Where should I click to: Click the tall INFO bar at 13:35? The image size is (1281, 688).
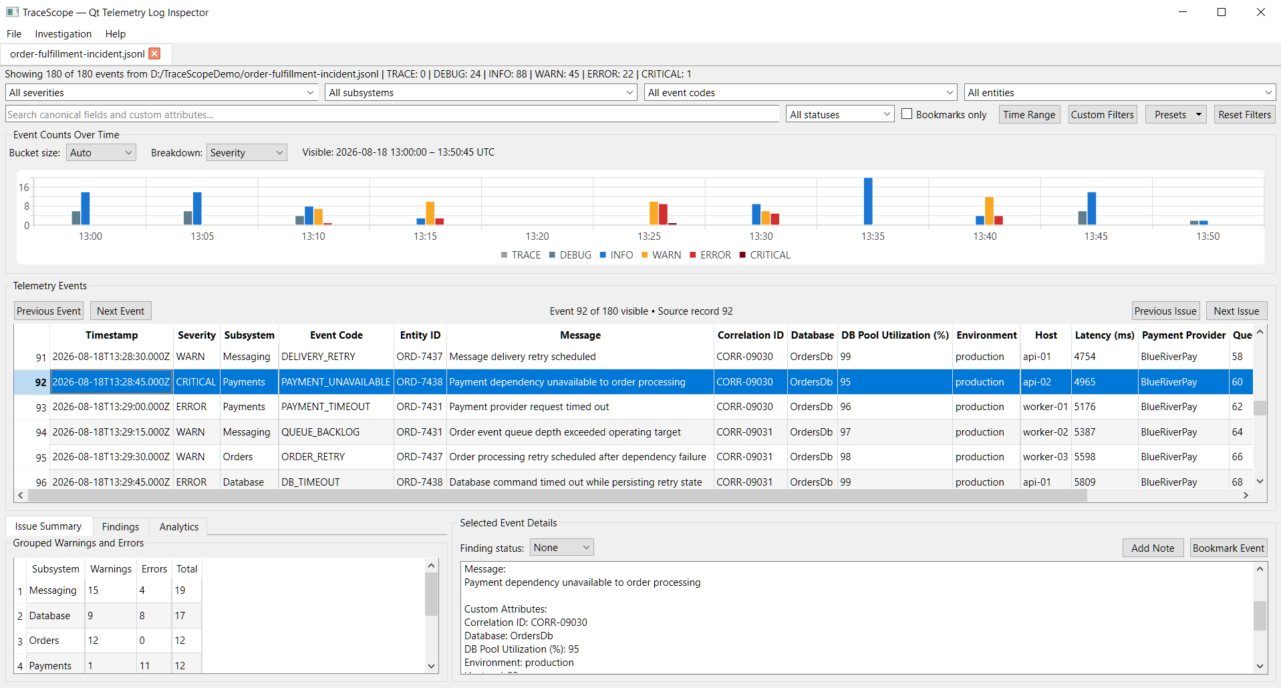click(868, 201)
